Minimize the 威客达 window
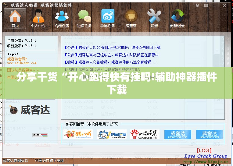The image size is (233, 166). (x=214, y=6)
